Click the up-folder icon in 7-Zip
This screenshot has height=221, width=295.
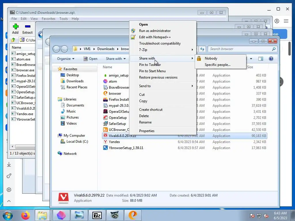[13, 40]
